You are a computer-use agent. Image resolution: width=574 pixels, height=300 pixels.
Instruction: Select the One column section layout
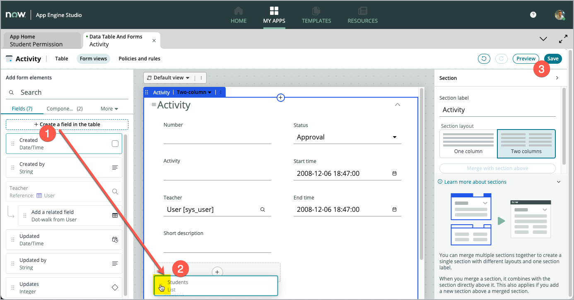click(468, 144)
